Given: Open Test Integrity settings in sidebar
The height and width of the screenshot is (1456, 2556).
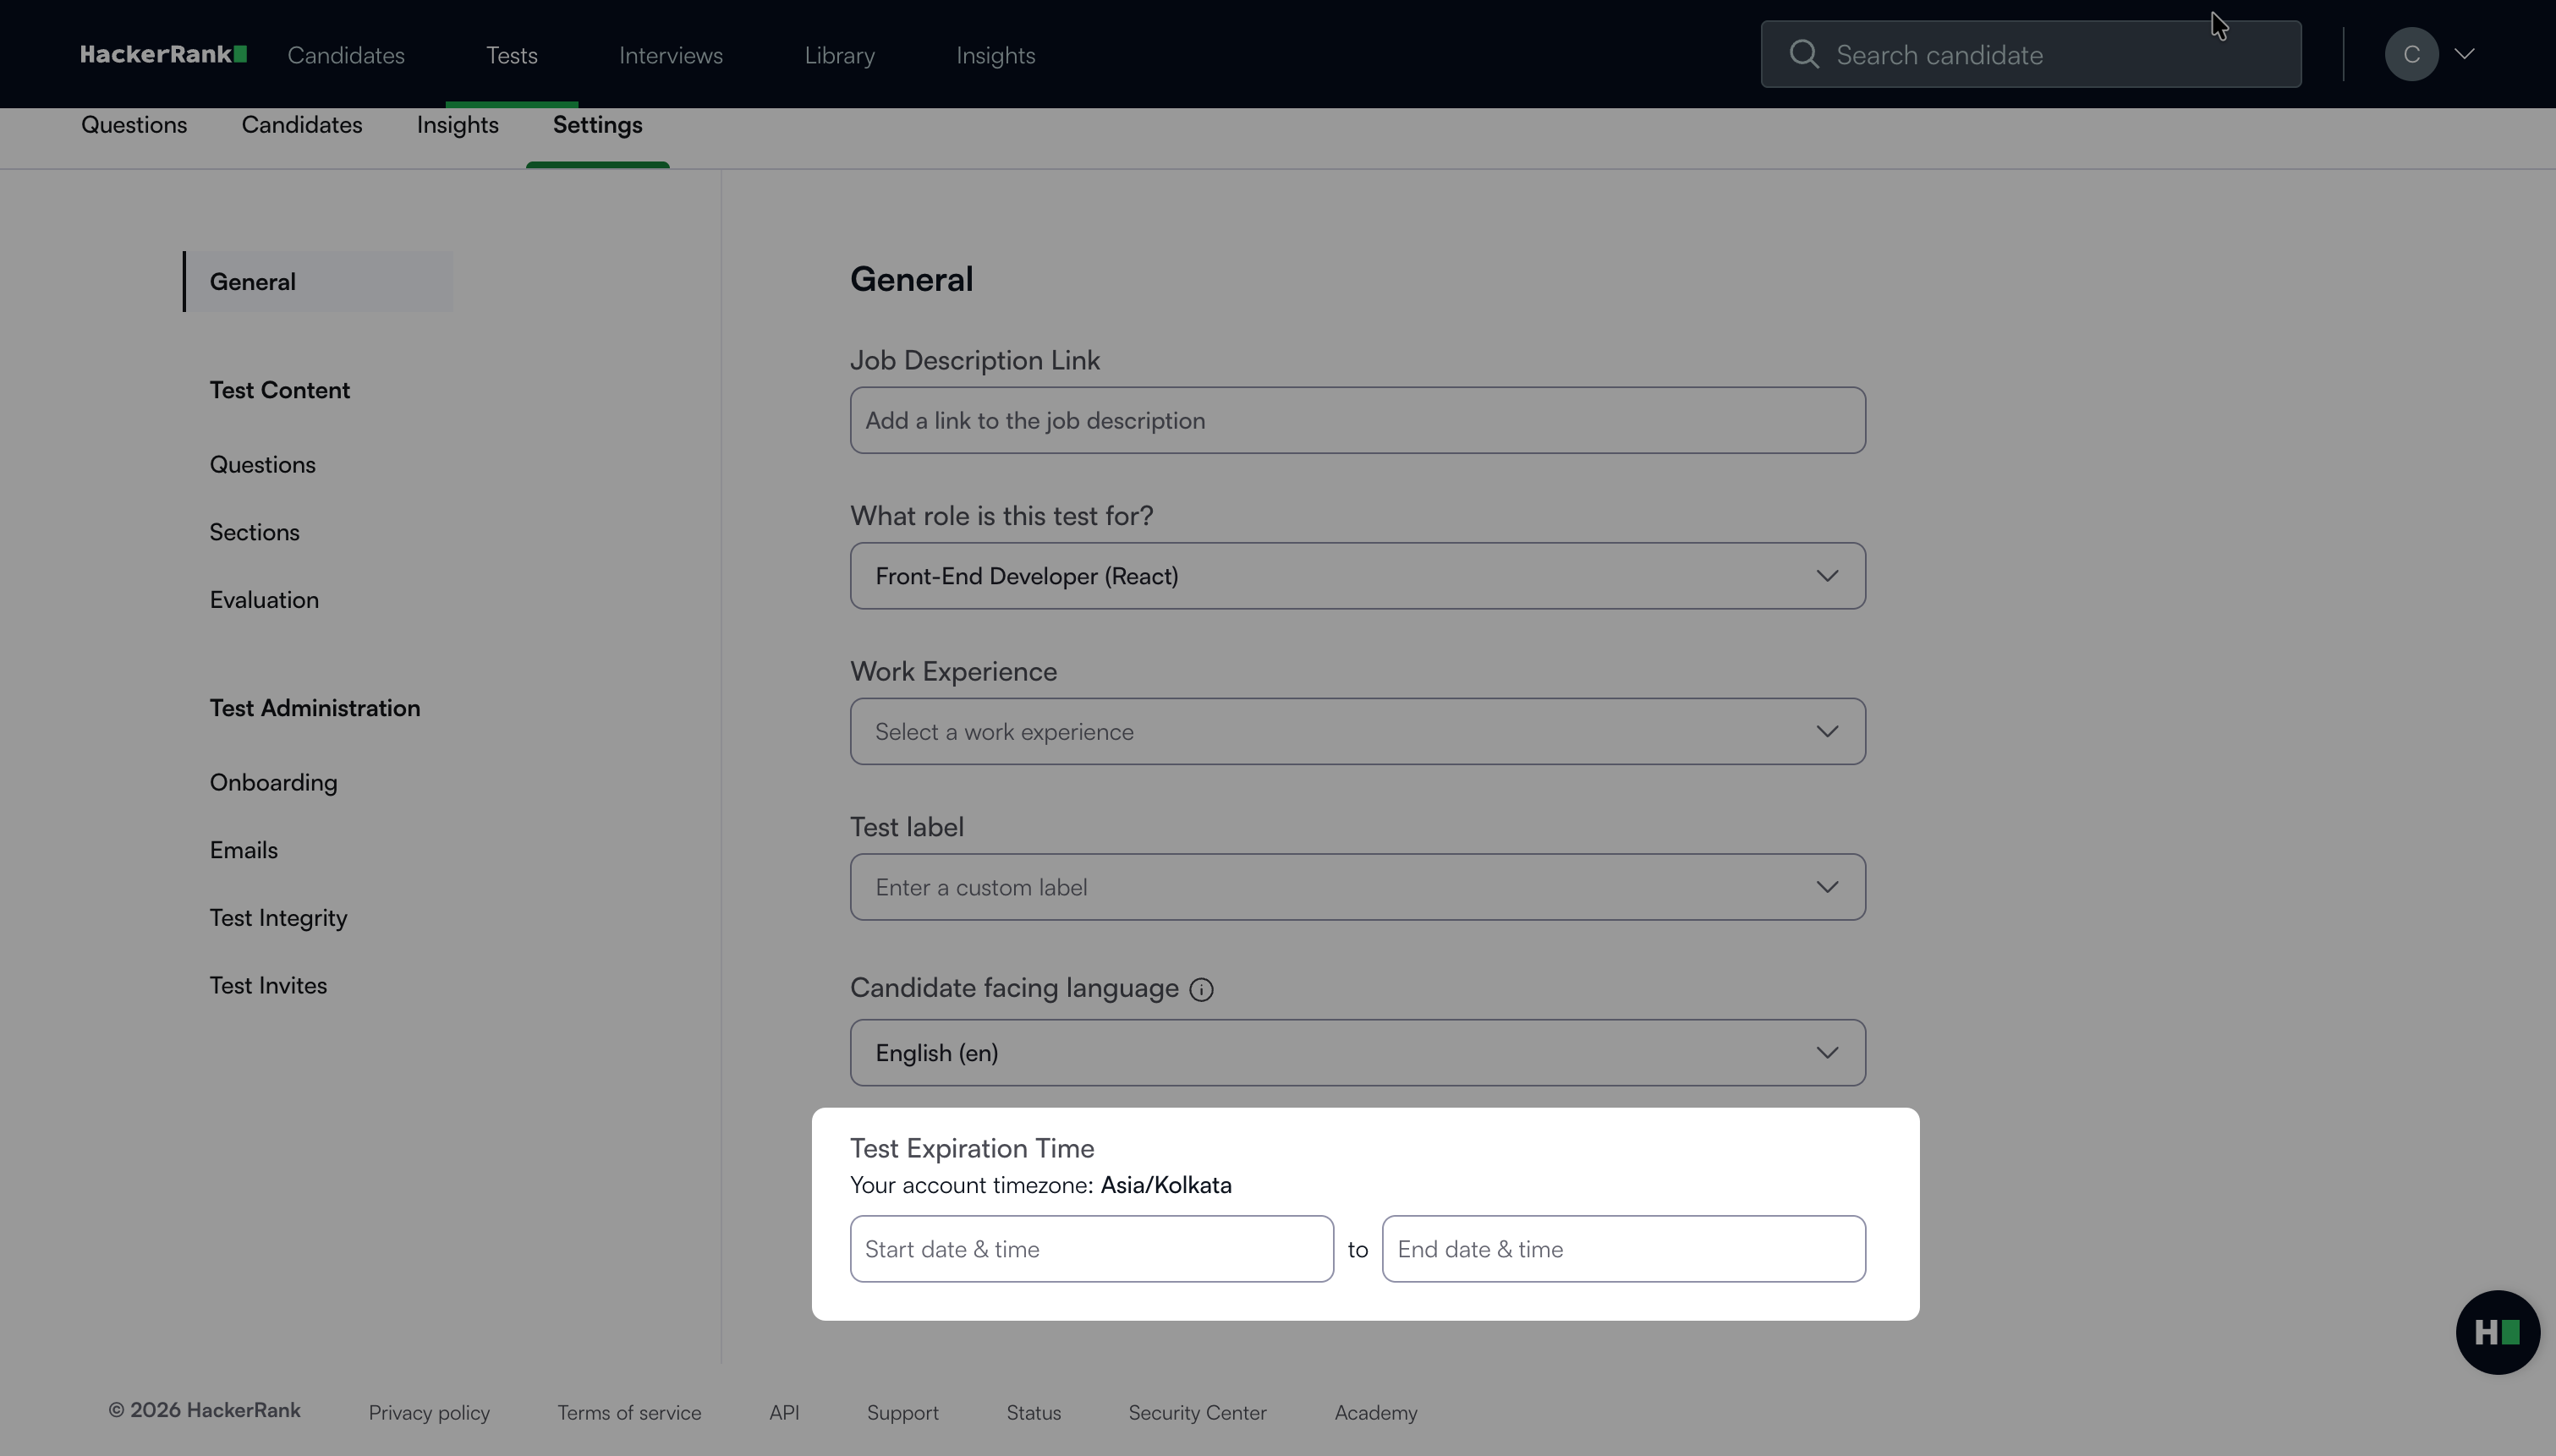Looking at the screenshot, I should point(278,918).
